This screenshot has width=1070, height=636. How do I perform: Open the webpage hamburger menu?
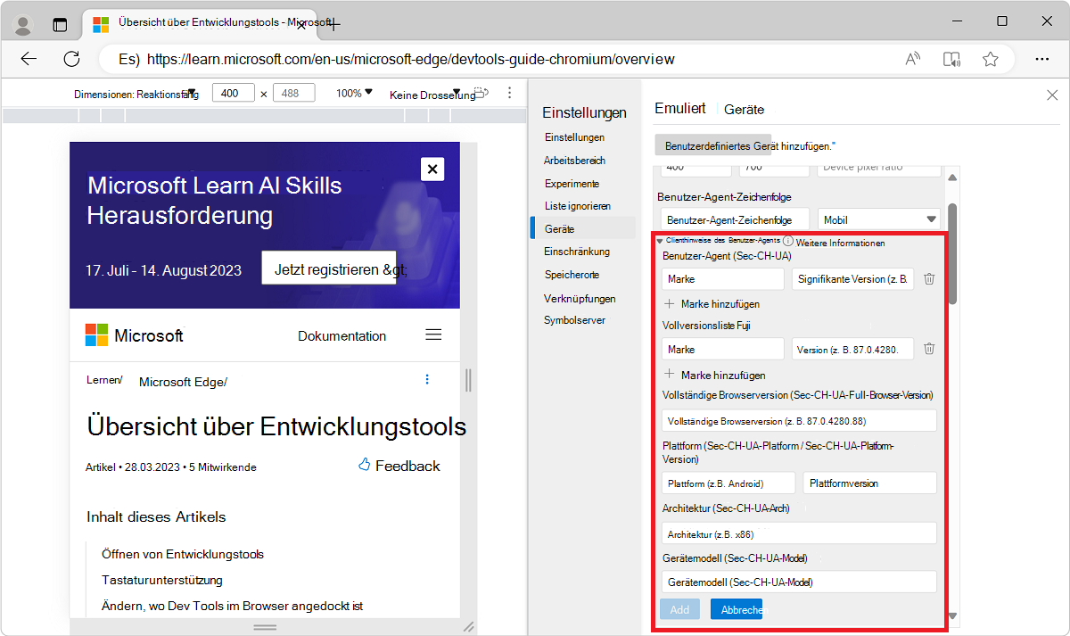[433, 335]
